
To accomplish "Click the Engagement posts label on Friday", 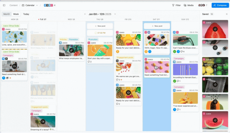I will coord(125,57).
